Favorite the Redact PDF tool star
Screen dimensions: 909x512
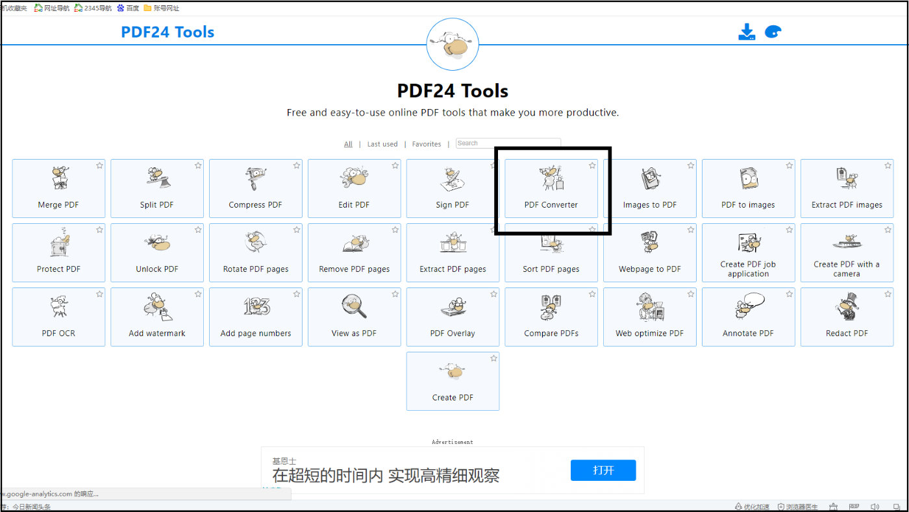(888, 294)
